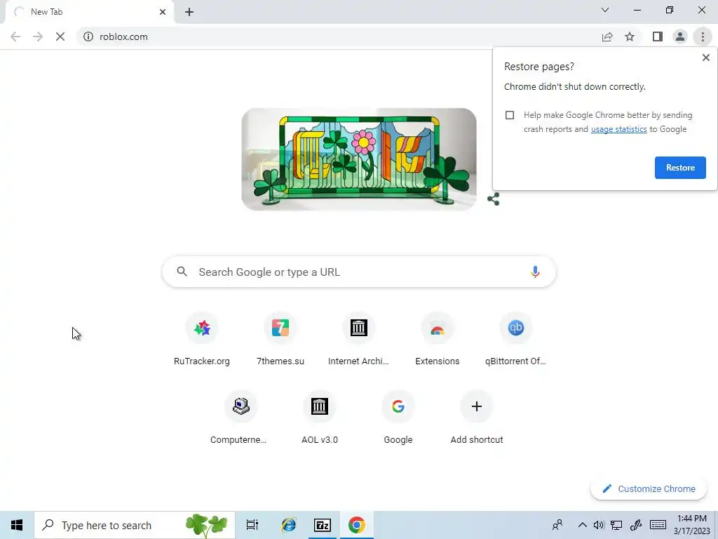718x539 pixels.
Task: Open a new tab with the plus button
Action: 189,12
